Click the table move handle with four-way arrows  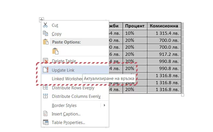[42, 20]
